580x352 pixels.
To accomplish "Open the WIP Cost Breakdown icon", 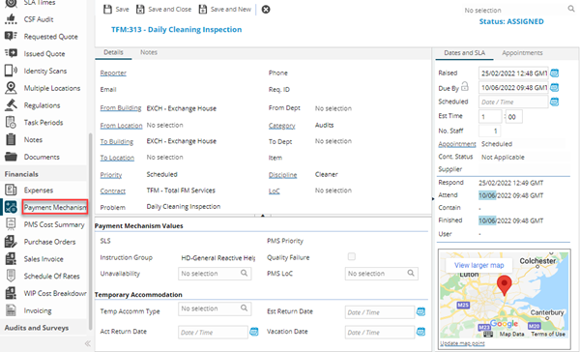I will coord(11,293).
